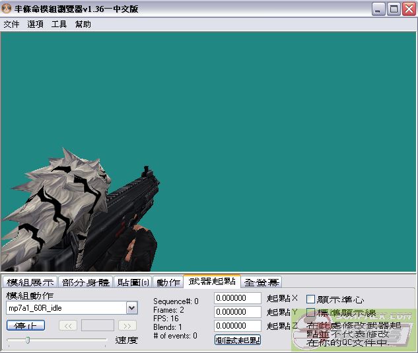Click the 速度 speed slider handle
418x353 pixels.
click(x=27, y=340)
